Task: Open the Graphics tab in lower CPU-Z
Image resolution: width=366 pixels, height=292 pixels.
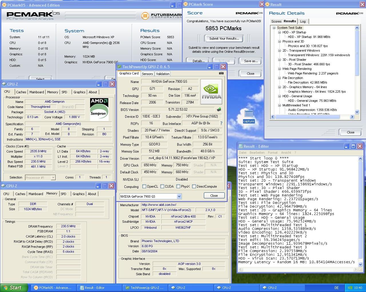Action: coord(79,194)
